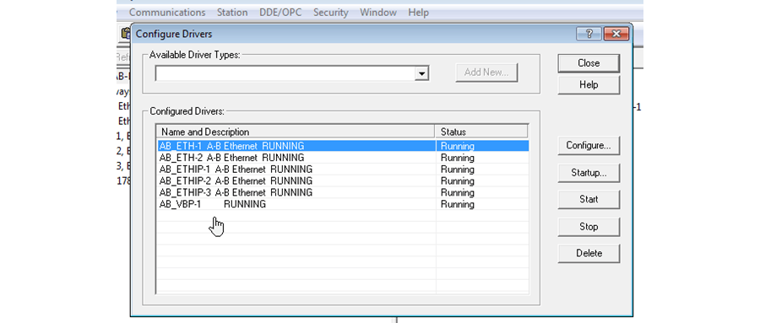This screenshot has width=760, height=323.
Task: Open the Station menu
Action: [x=232, y=13]
